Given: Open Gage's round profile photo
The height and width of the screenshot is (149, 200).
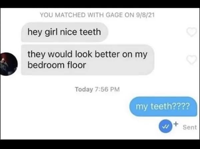Looking at the screenshot, I should pyautogui.click(x=9, y=64).
